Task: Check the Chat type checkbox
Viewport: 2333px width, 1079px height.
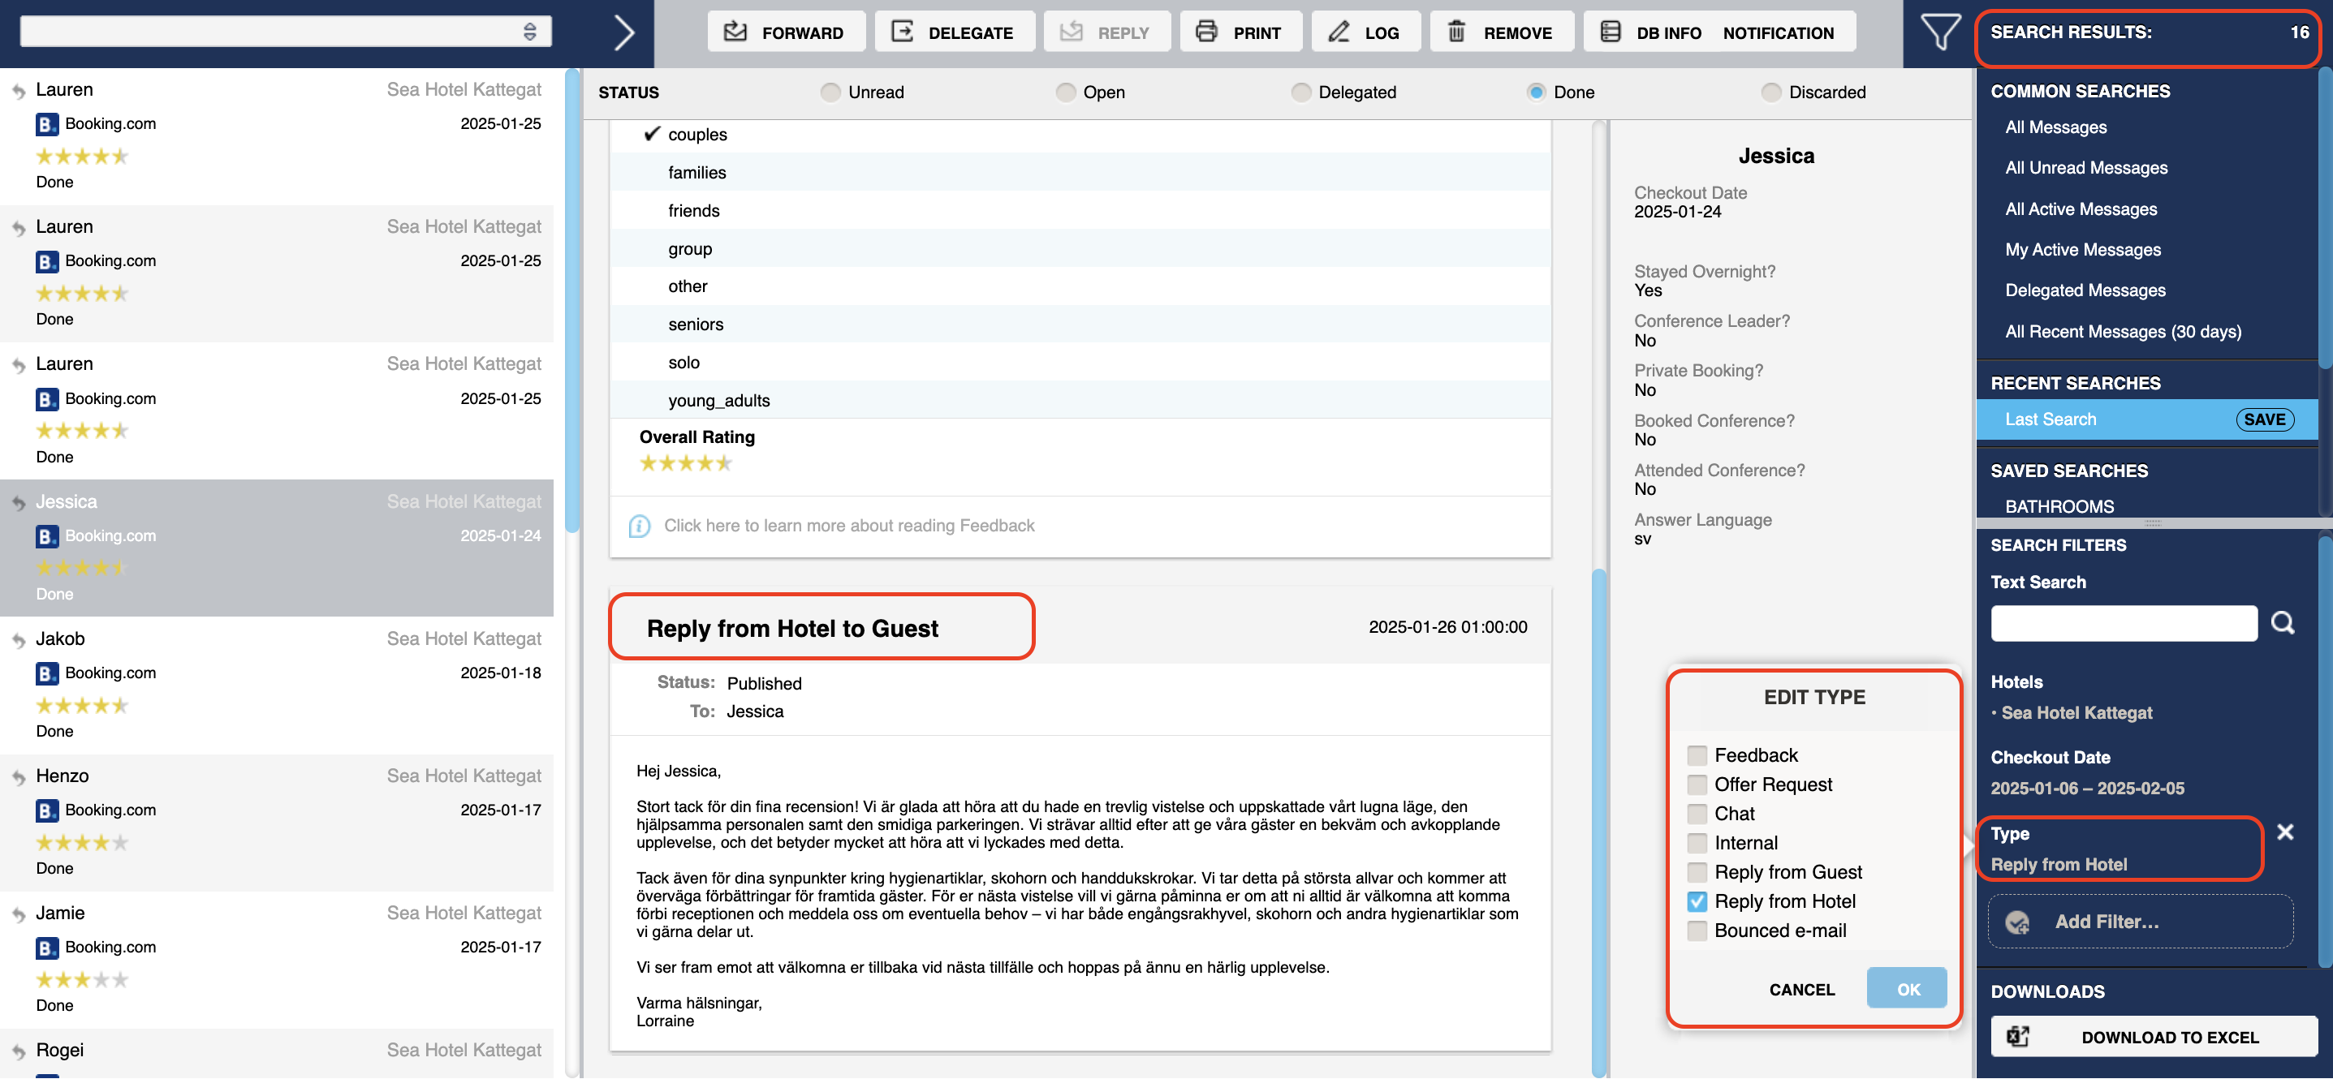Action: 1697,814
